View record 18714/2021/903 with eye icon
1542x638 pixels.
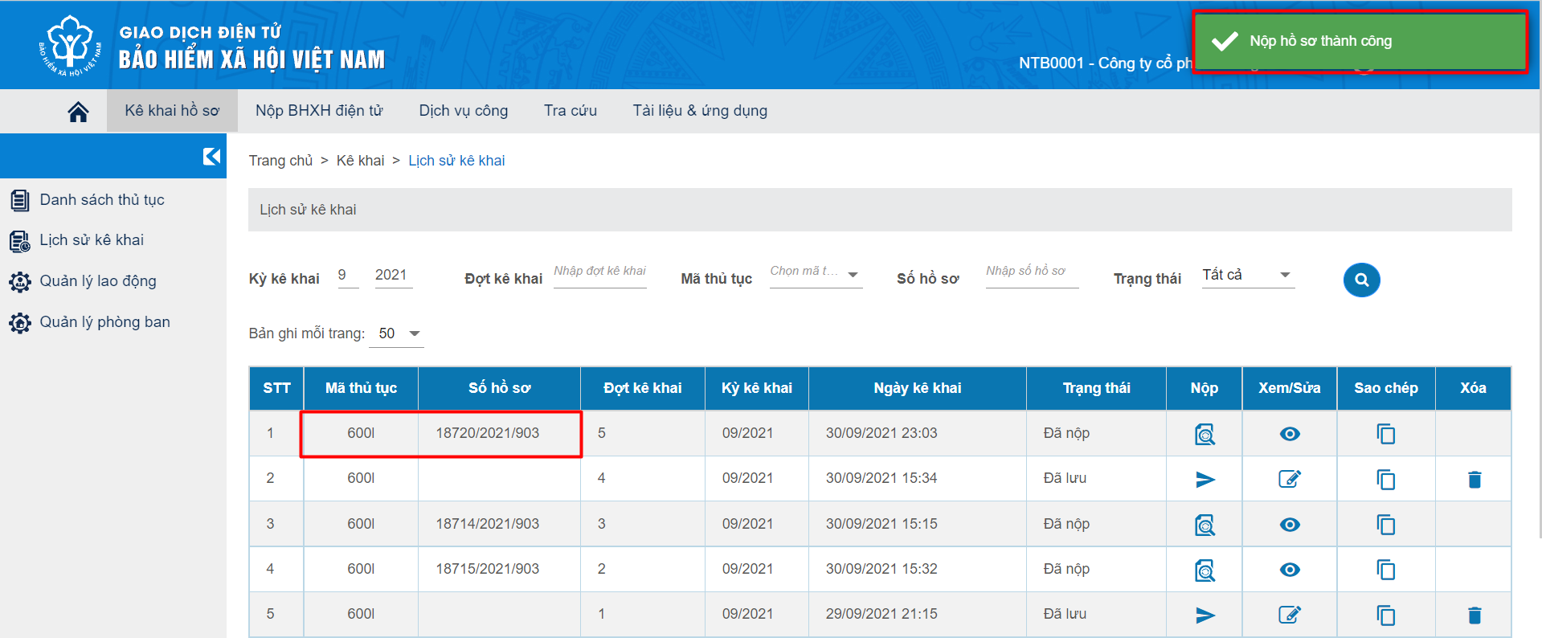coord(1289,525)
